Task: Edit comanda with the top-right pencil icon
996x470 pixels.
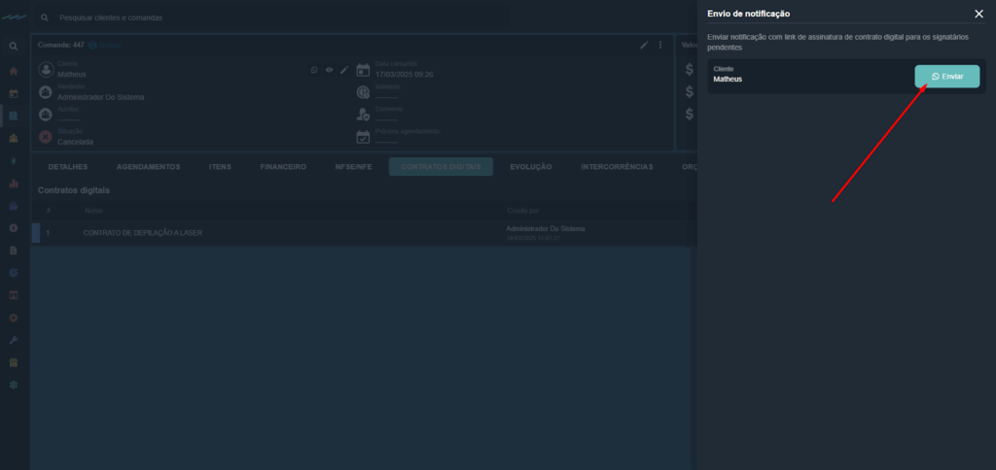Action: click(x=644, y=45)
